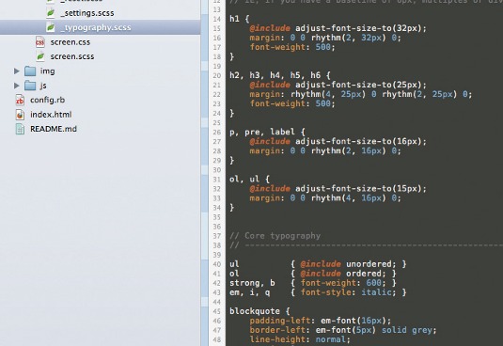Click '@include unordered;' on the ul line
Screen dimensions: 503x346
[349, 264]
